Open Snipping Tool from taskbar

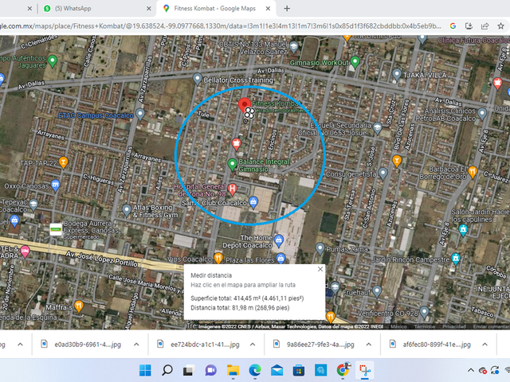click(365, 370)
